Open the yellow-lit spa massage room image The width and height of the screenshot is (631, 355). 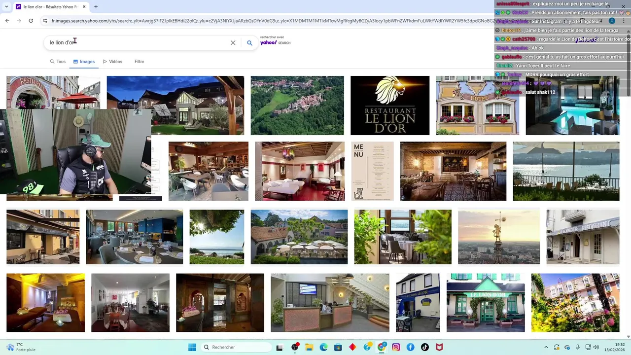(45, 303)
